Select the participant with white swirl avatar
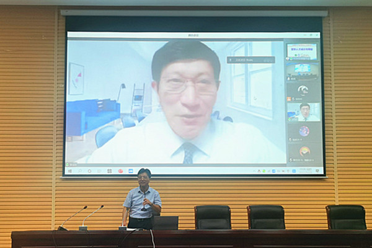The image size is (372, 248). pyautogui.click(x=303, y=91)
